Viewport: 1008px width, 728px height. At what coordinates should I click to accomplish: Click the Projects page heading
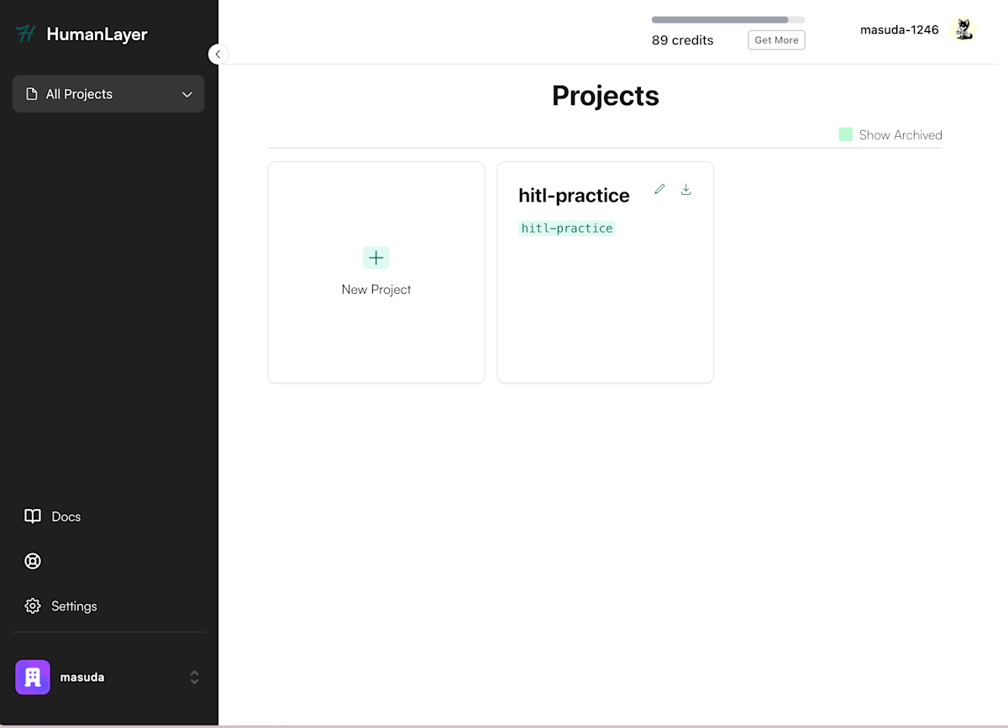[605, 96]
